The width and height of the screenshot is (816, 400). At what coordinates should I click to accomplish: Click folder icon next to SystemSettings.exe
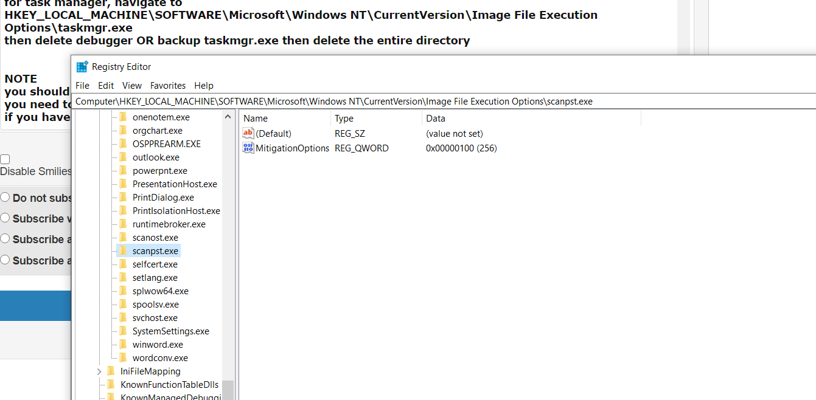click(123, 331)
